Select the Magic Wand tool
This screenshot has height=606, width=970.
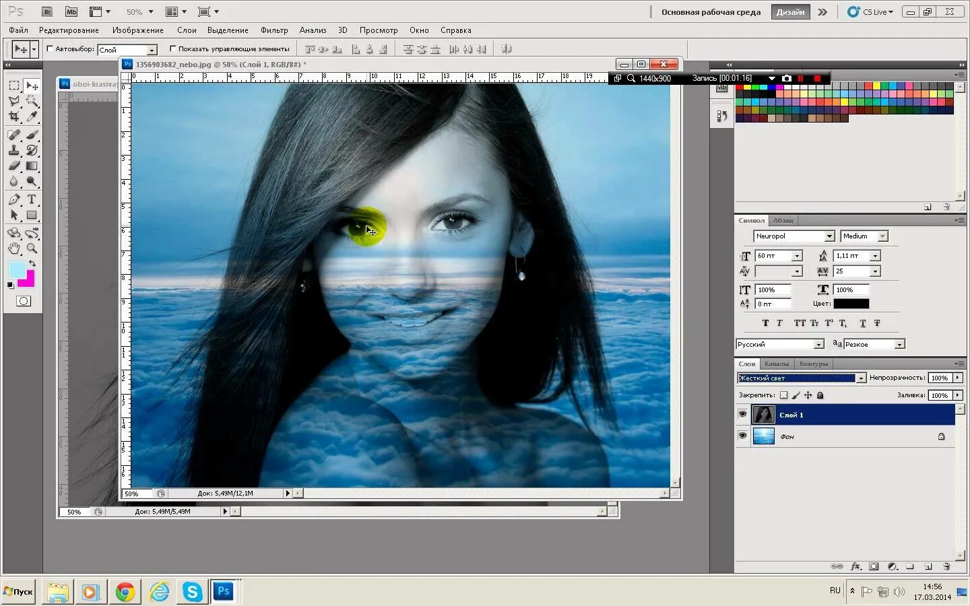click(32, 101)
